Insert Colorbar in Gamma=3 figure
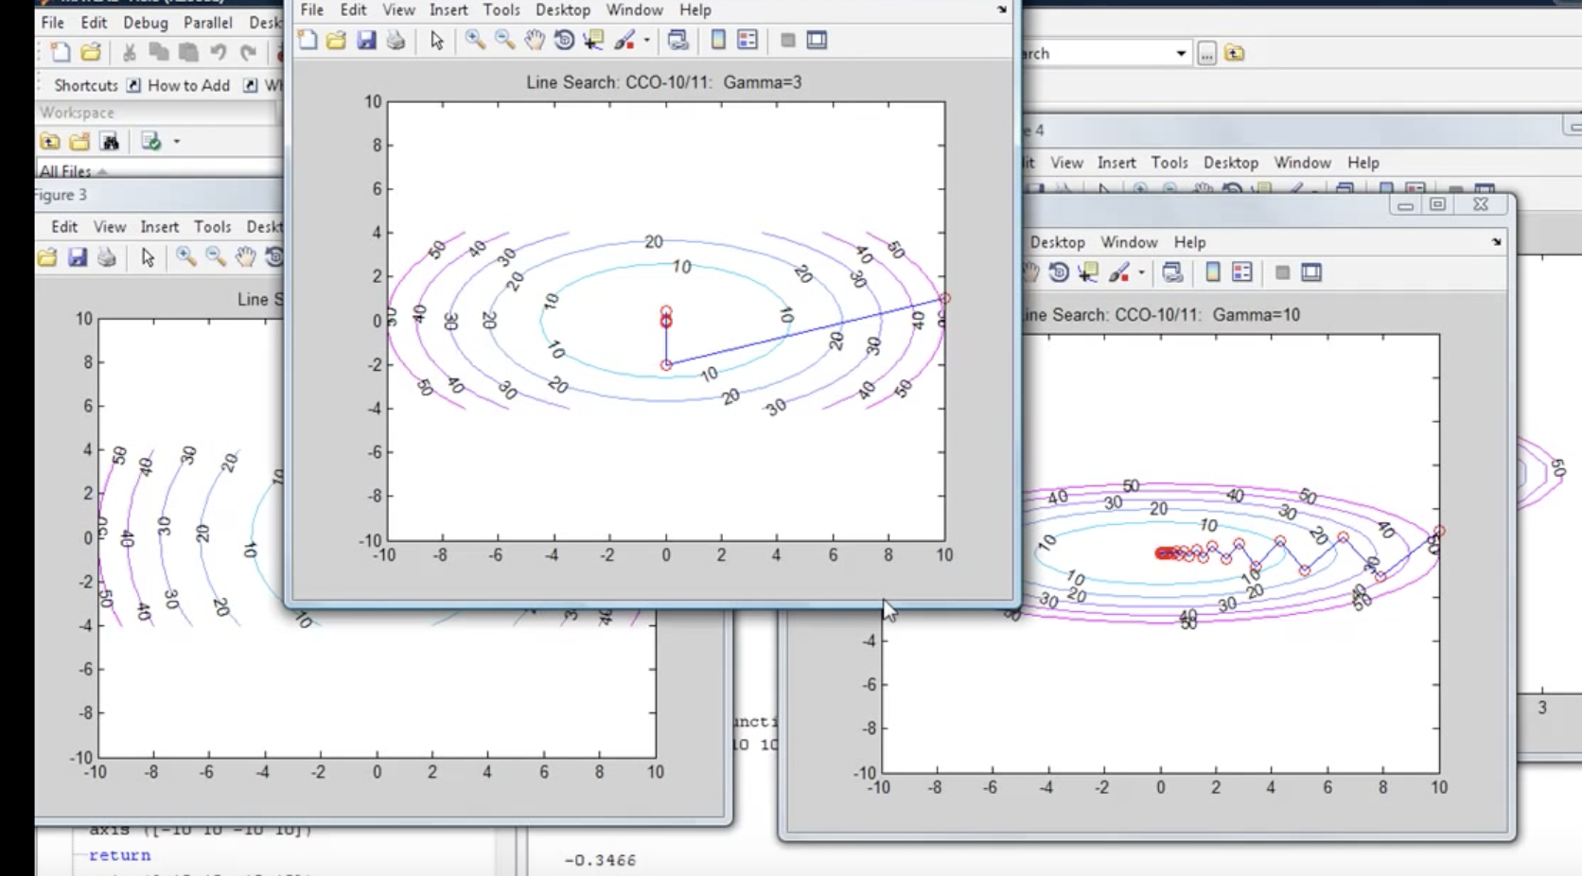1582x876 pixels. pos(718,40)
